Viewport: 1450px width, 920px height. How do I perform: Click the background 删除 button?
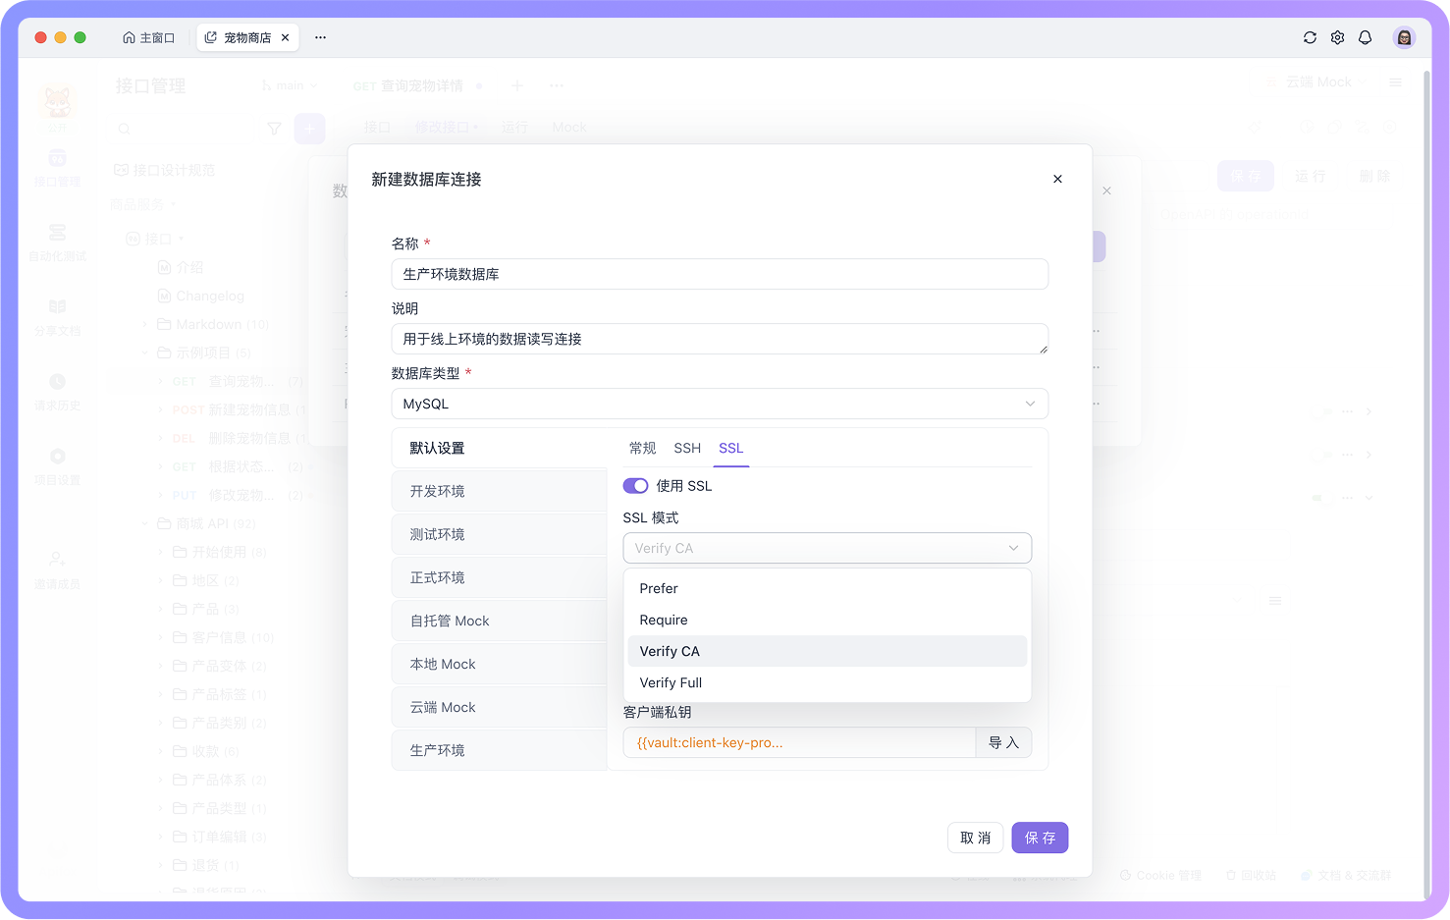(x=1374, y=176)
